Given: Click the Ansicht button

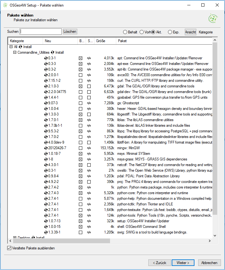Looking at the screenshot, I should (190, 32).
